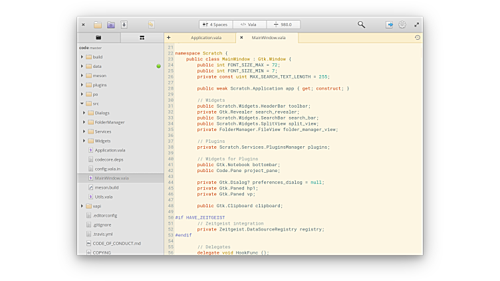Screen dimensions: 500x281
Task: Add a new tab with plus icon
Action: (x=169, y=38)
